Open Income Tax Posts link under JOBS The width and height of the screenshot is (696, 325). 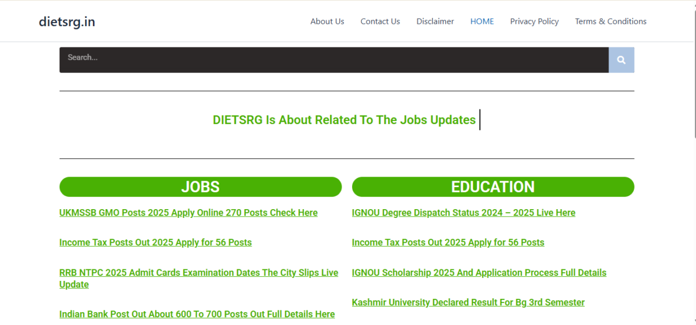click(155, 242)
